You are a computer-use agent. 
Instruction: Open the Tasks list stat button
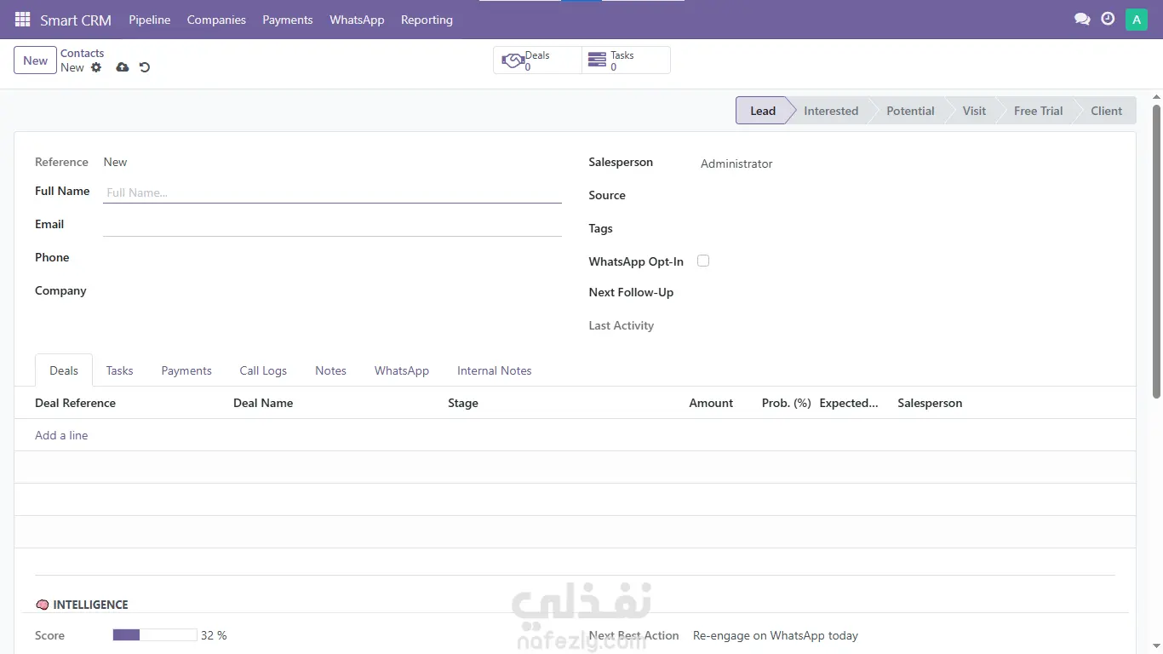626,60
